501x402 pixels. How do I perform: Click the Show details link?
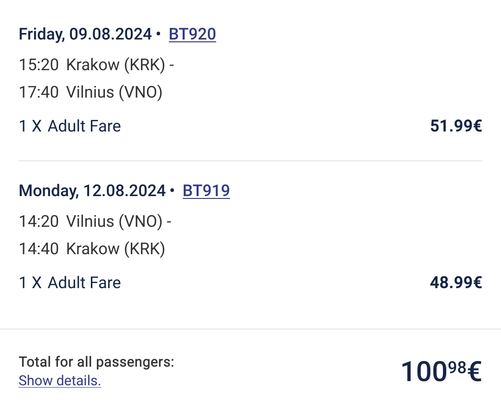(60, 381)
